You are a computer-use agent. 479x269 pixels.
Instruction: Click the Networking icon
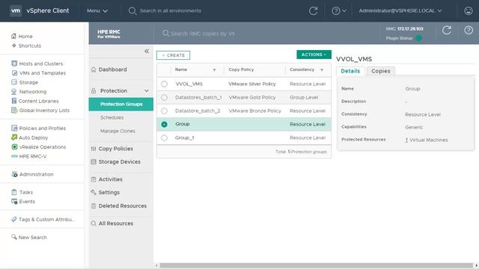pos(14,91)
